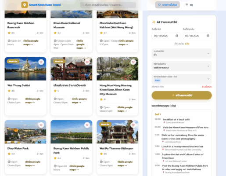Click heart on Khon Kaen City Museum card
Viewport: 226px width, 176px height.
coord(133,62)
